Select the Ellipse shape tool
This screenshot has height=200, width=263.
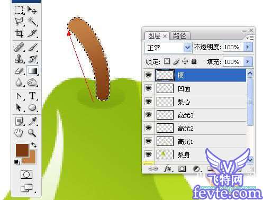pos(32,107)
